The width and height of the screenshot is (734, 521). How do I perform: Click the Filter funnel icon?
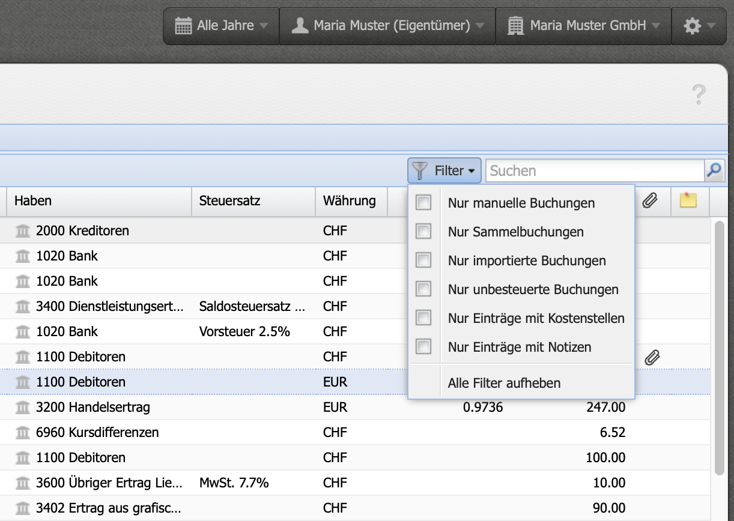pos(418,170)
